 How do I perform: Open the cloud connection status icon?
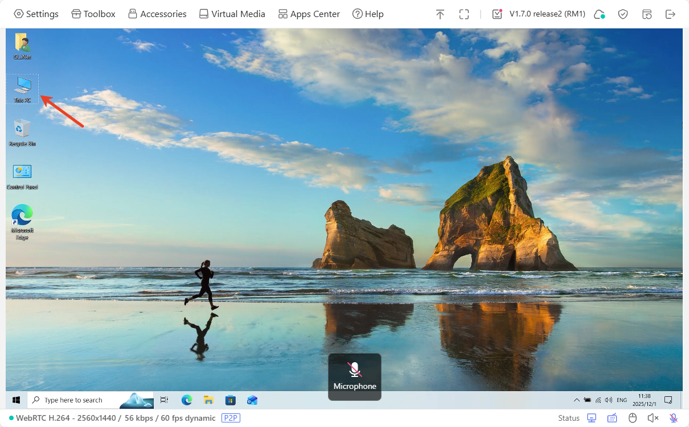tap(599, 14)
